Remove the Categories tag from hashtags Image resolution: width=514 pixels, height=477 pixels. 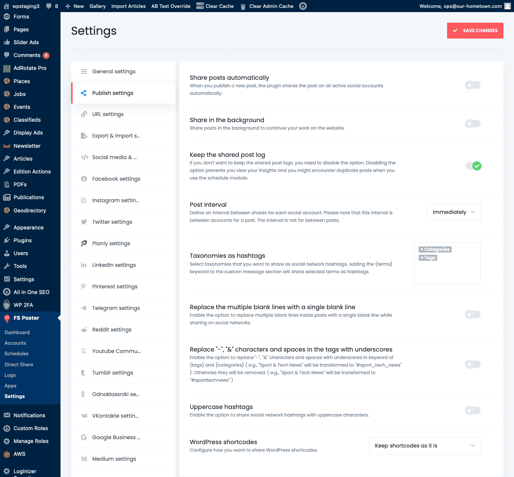coord(422,249)
